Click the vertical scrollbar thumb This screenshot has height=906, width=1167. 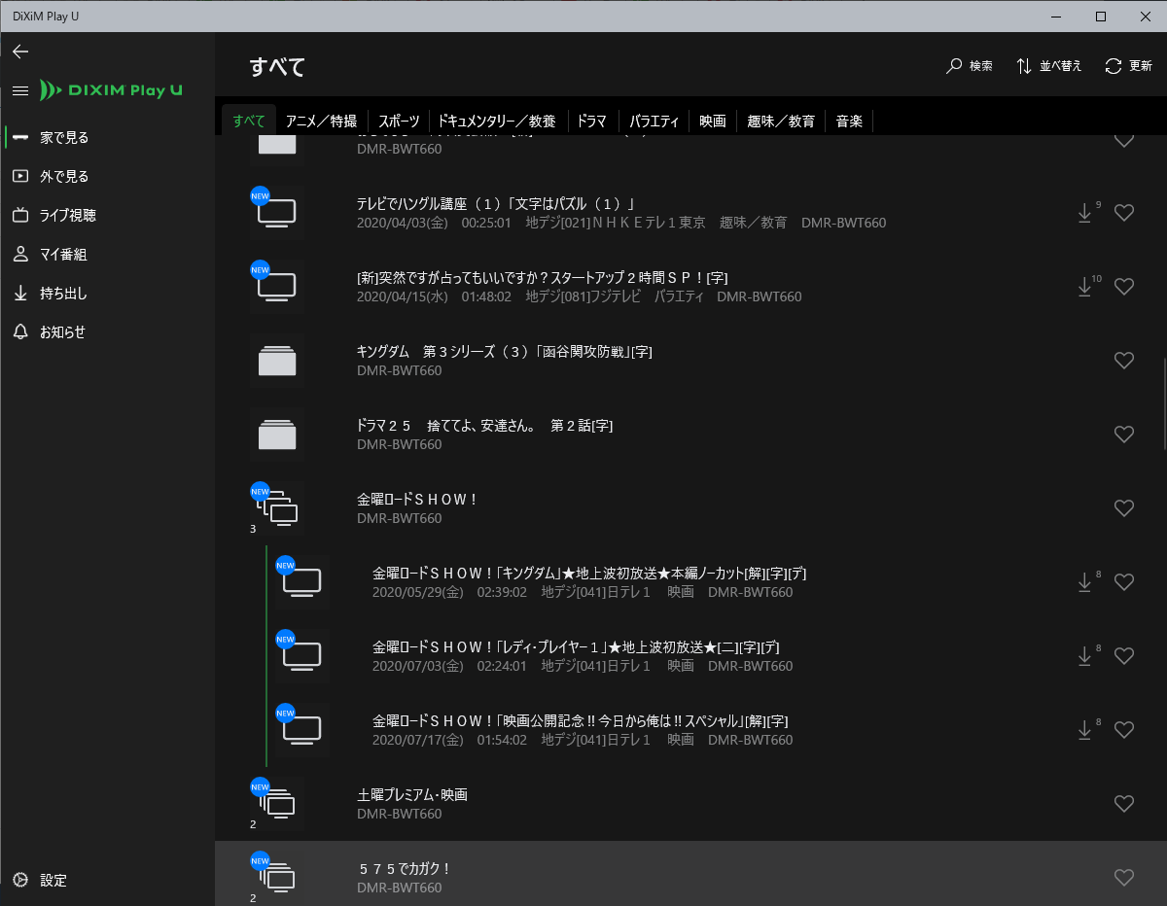pyautogui.click(x=1162, y=401)
